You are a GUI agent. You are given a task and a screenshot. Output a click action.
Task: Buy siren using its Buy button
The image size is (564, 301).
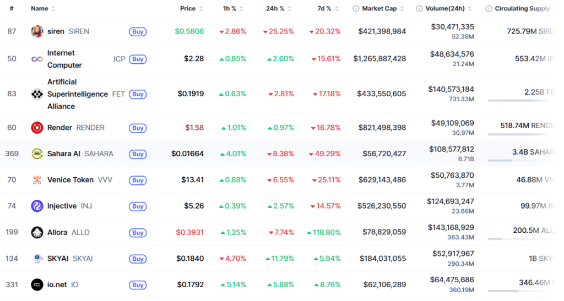(x=138, y=31)
